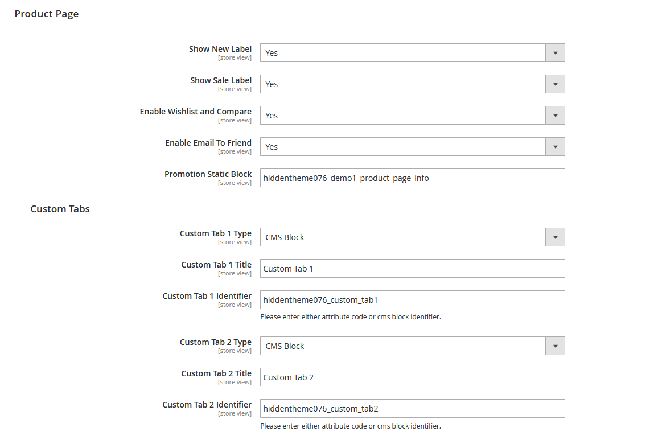Open the Show Sale Label dropdown arrow
This screenshot has width=654, height=440.
click(554, 84)
